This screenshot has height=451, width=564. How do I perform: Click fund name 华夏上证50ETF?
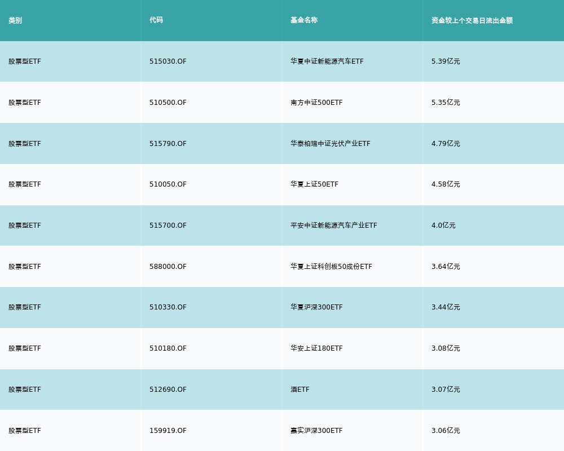[x=314, y=184]
